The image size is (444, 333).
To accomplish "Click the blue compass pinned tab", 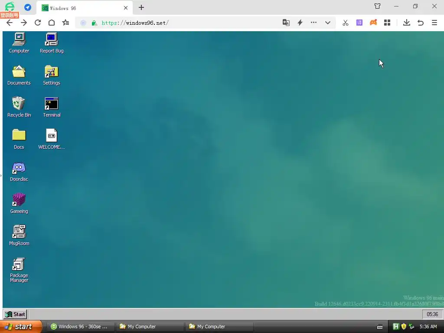I will click(28, 7).
